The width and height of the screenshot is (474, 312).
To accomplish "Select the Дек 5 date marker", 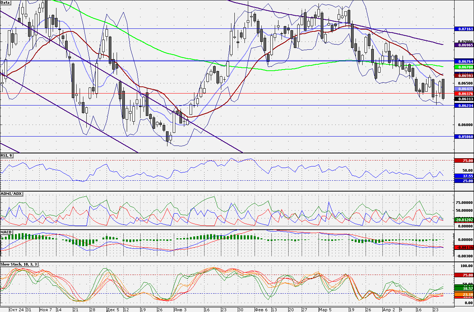I will [113, 309].
